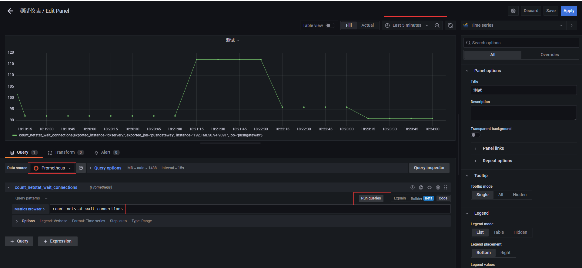Click the green legend series marker
Image resolution: width=582 pixels, height=268 pixels.
click(15, 135)
